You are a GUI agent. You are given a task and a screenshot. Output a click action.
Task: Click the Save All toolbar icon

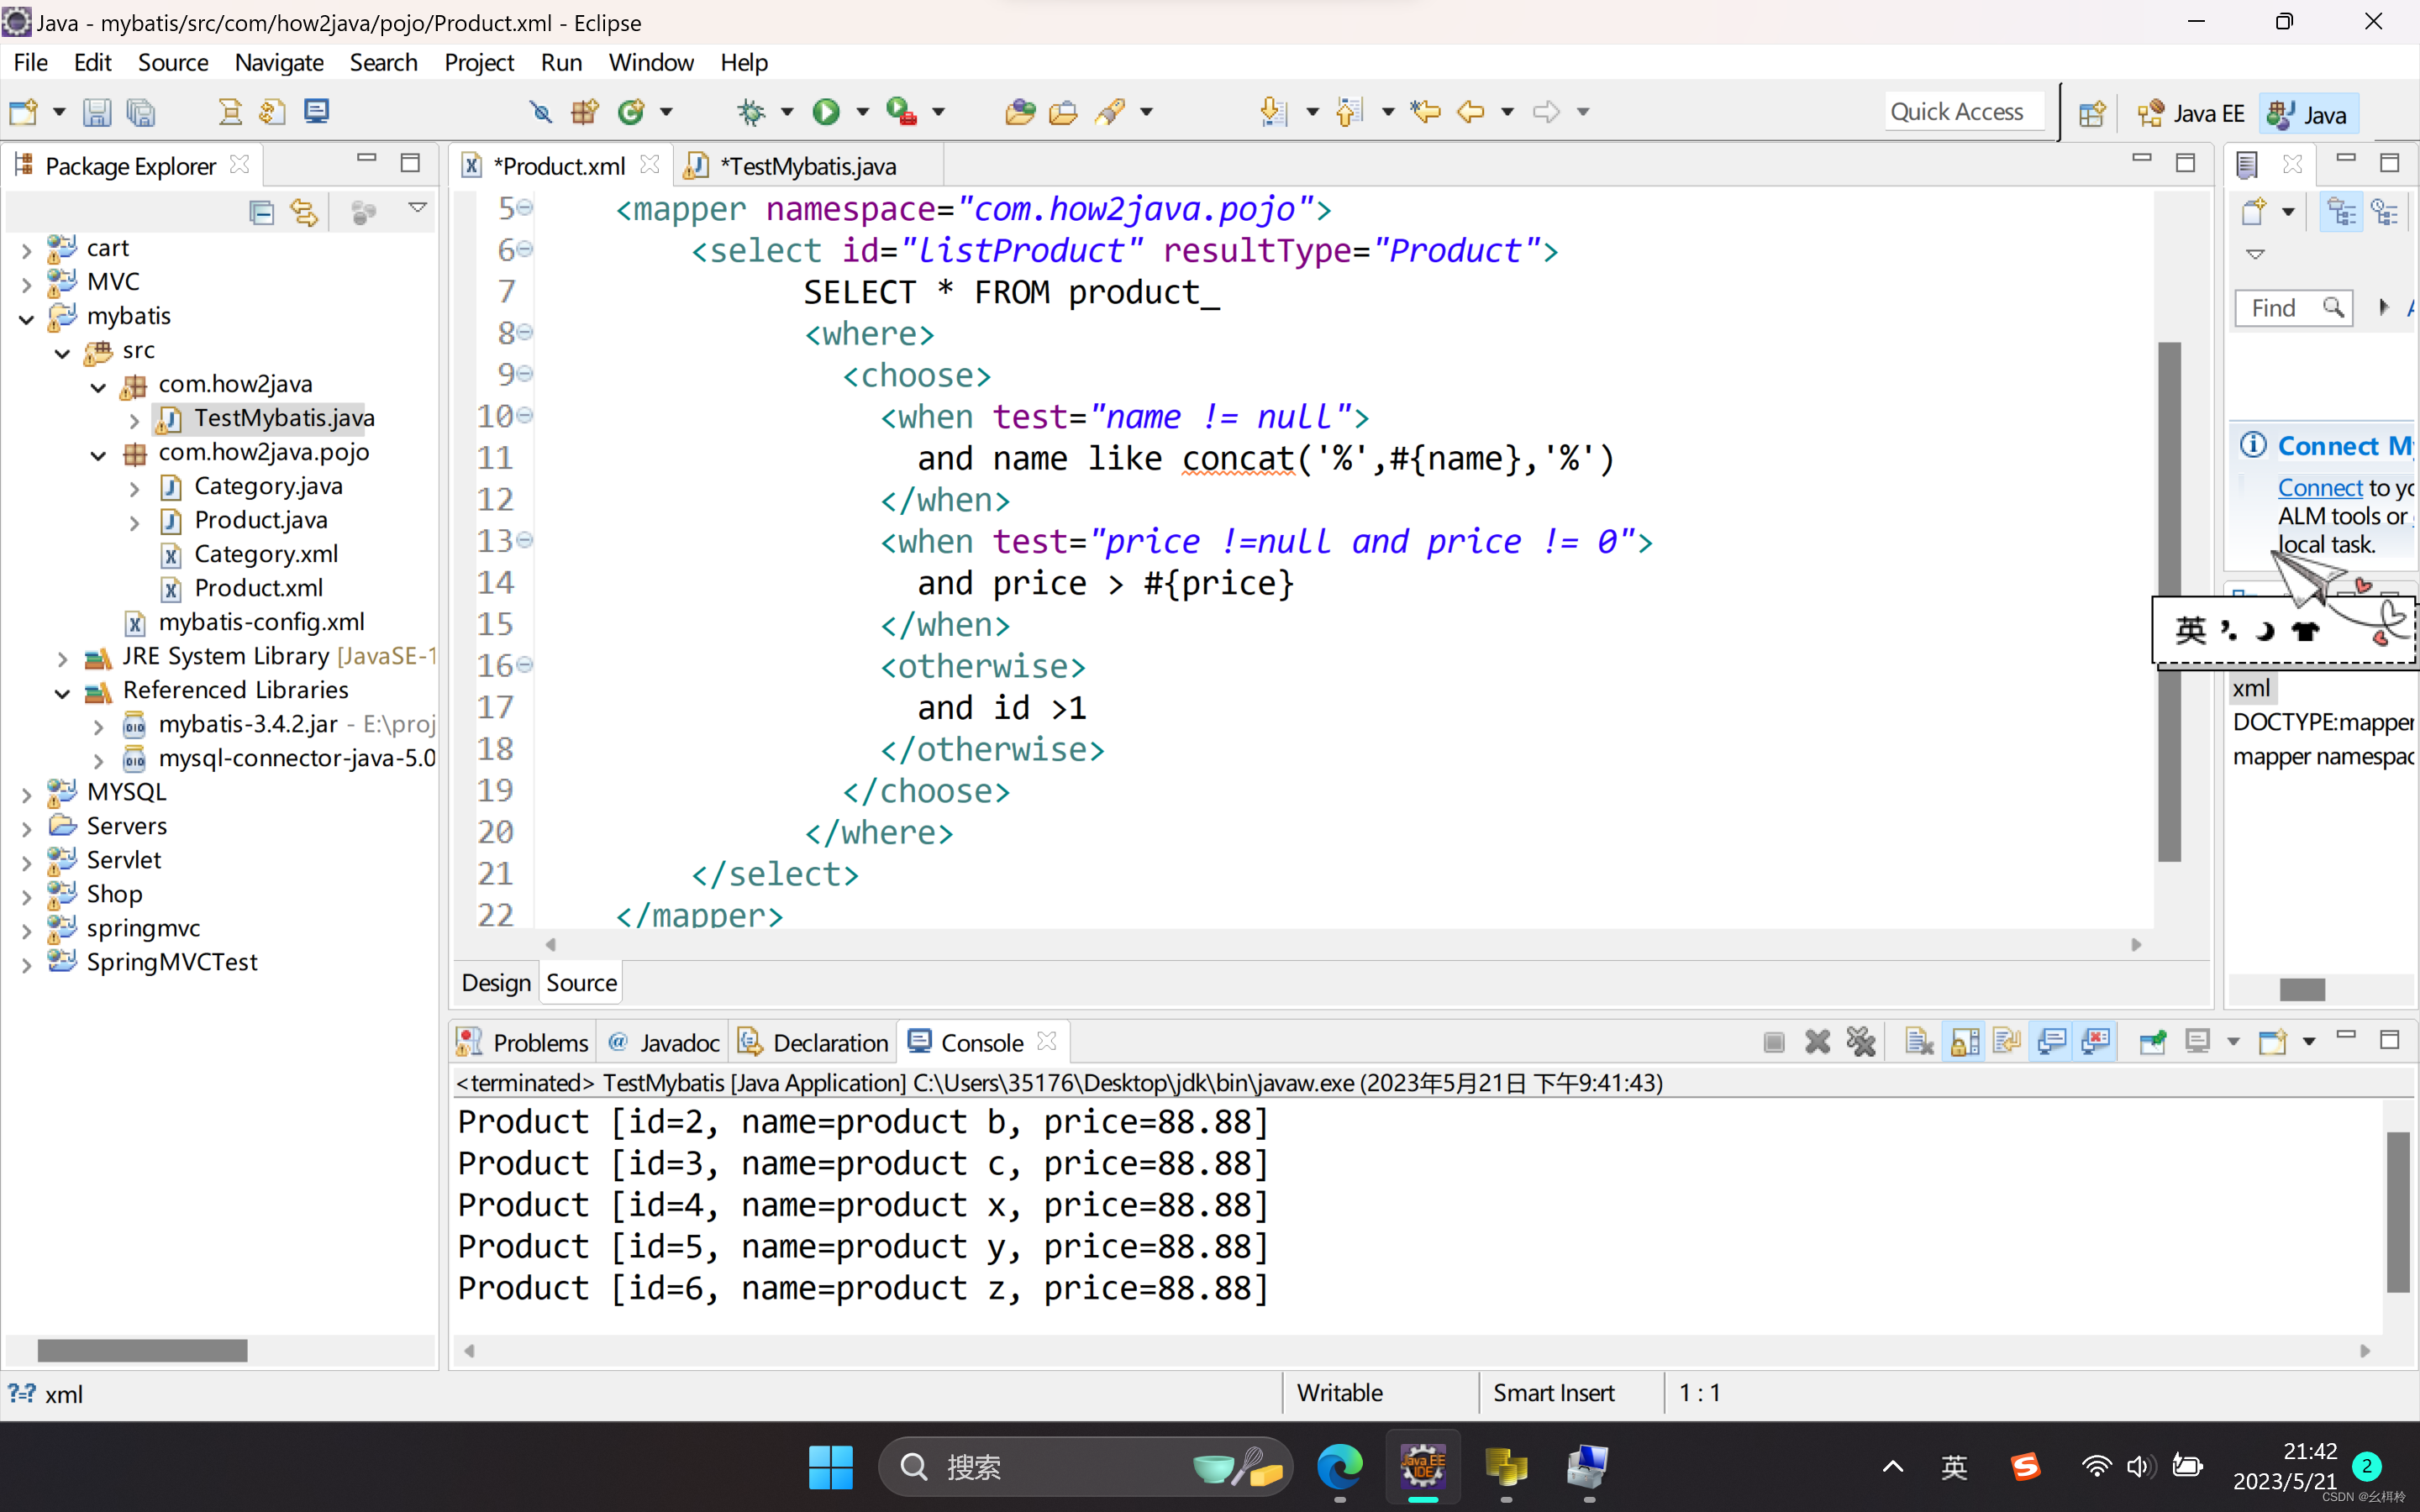141,112
